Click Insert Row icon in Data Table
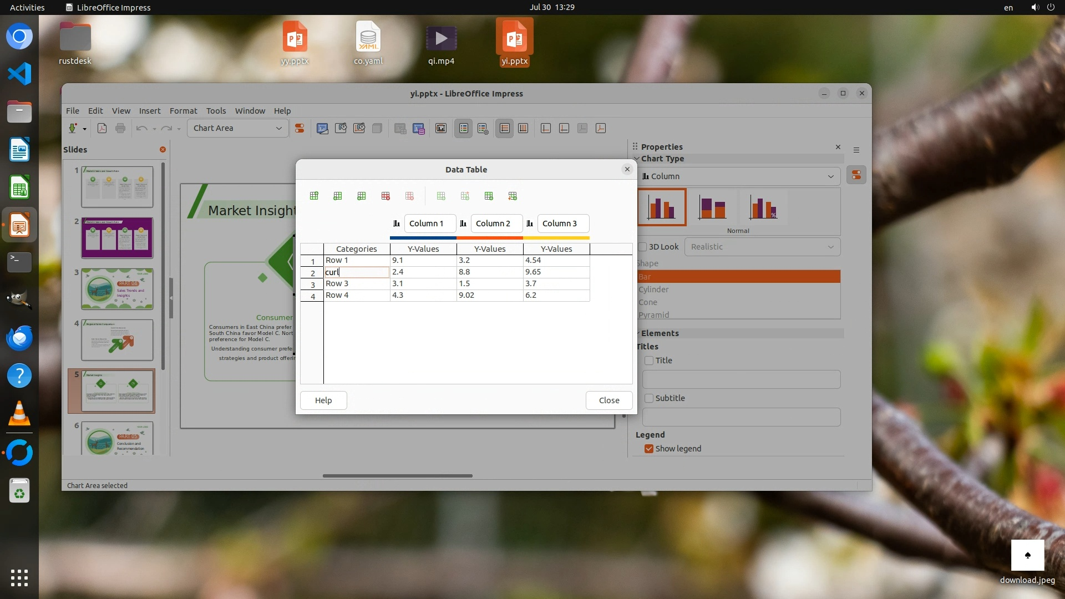The height and width of the screenshot is (599, 1065). pos(314,196)
